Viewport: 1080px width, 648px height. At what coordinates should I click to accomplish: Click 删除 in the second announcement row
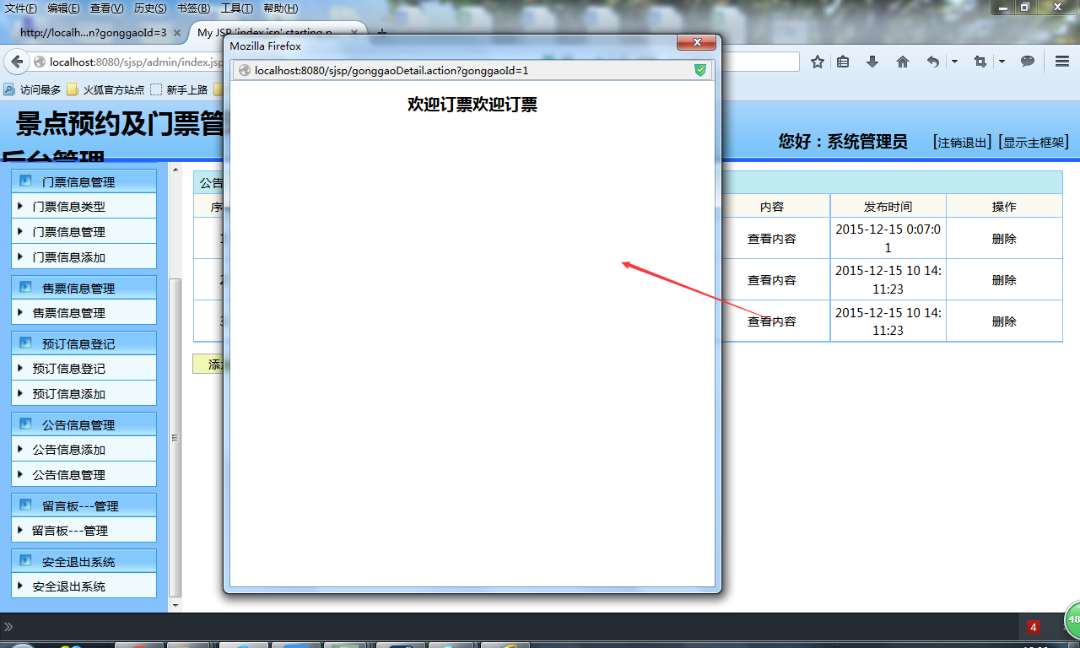point(1004,280)
